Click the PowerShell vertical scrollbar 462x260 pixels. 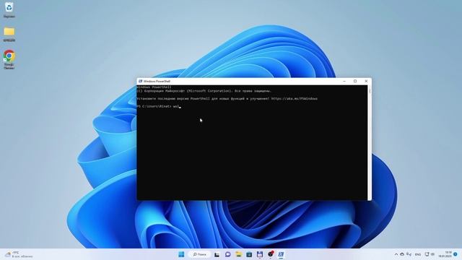[370, 143]
